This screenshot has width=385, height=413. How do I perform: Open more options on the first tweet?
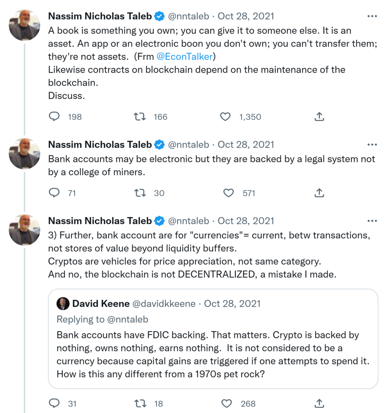coord(372,17)
